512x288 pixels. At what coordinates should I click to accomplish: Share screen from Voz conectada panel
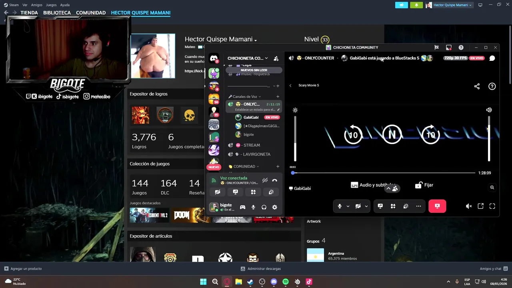pos(235,192)
